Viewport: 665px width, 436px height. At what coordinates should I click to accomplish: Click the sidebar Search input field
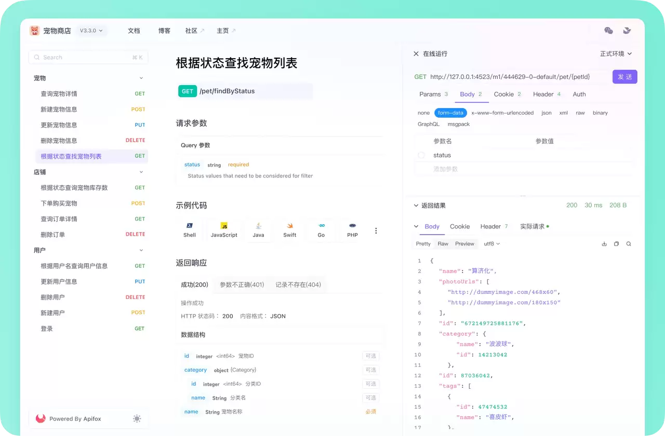click(88, 58)
